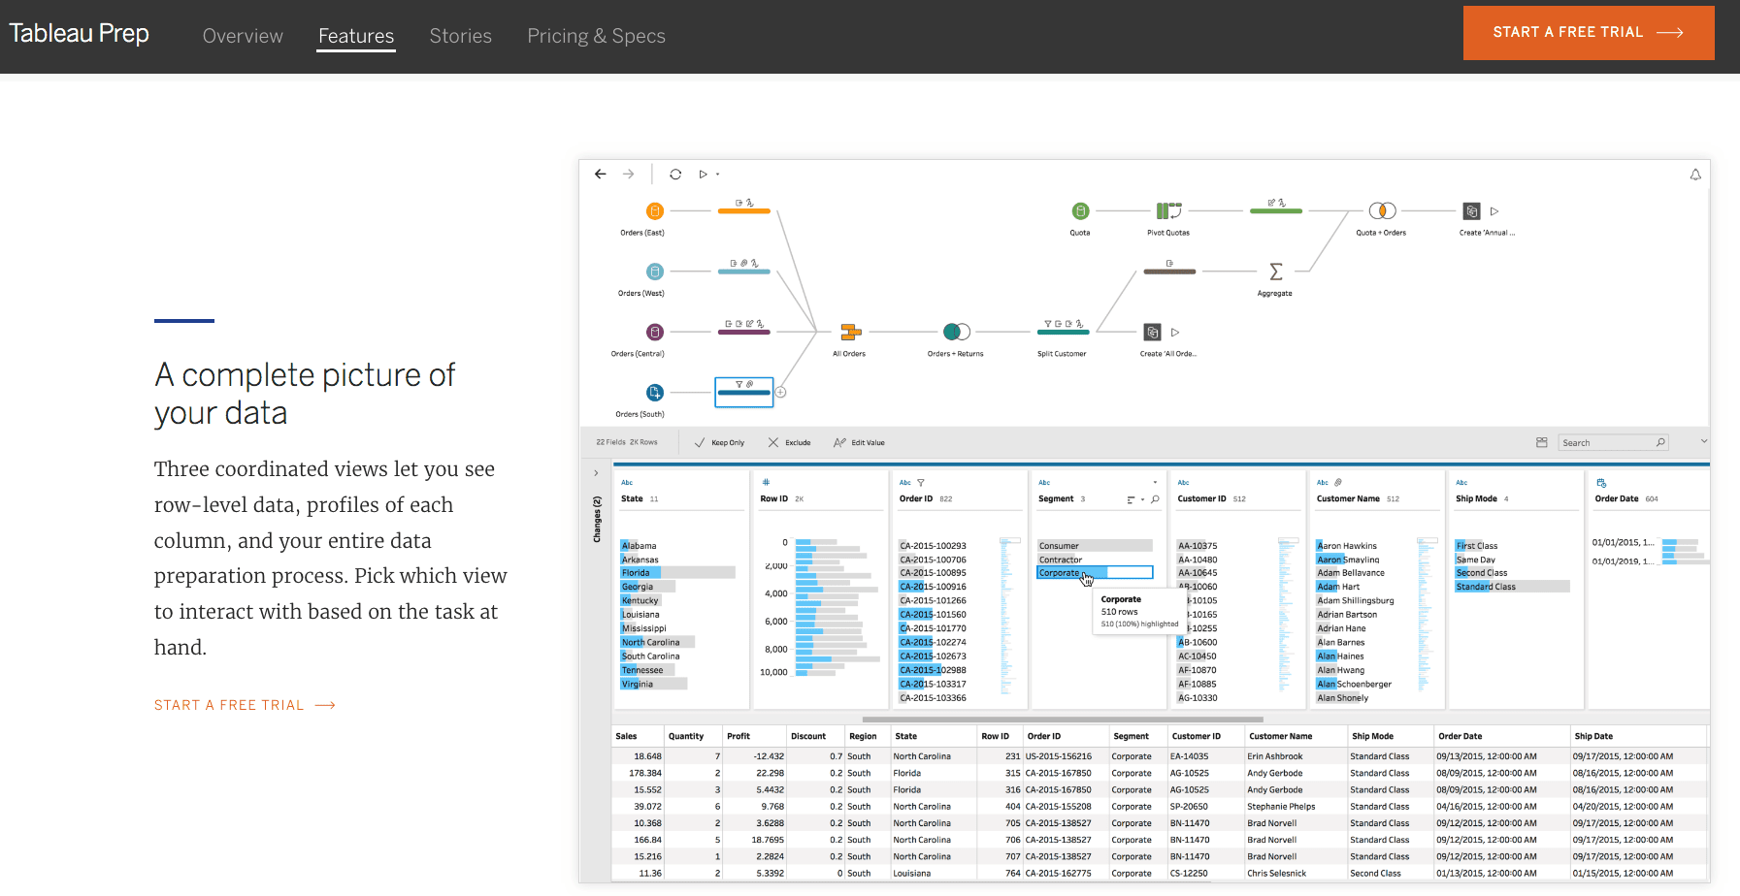Click Start a Free Trial link below paragraph
The width and height of the screenshot is (1740, 896).
tap(245, 705)
